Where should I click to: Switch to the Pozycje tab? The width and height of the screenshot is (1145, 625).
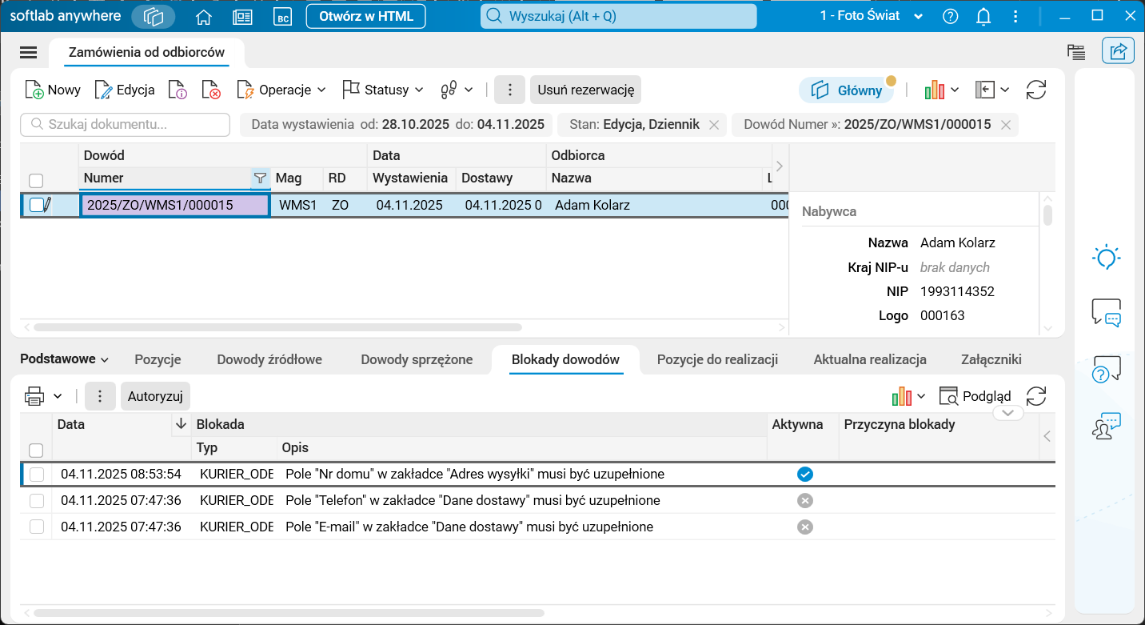point(158,359)
